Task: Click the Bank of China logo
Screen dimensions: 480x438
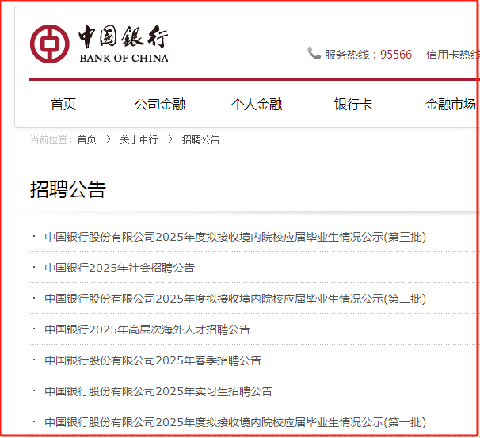Action: (99, 44)
